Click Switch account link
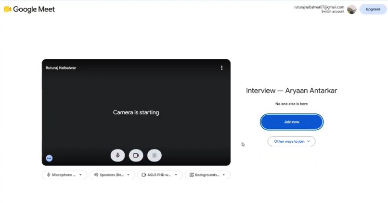The height and width of the screenshot is (203, 388). (x=333, y=12)
